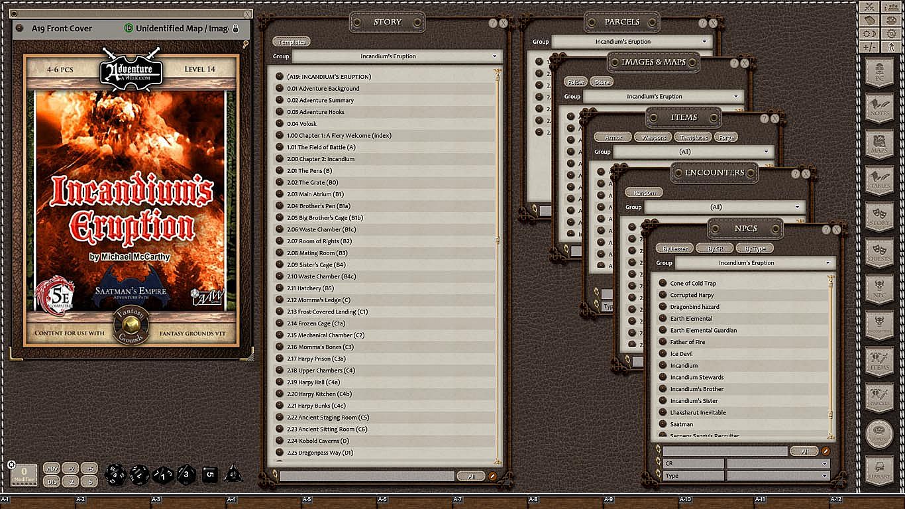905x509 pixels.
Task: Select the Weapons tab in Items
Action: [x=653, y=137]
